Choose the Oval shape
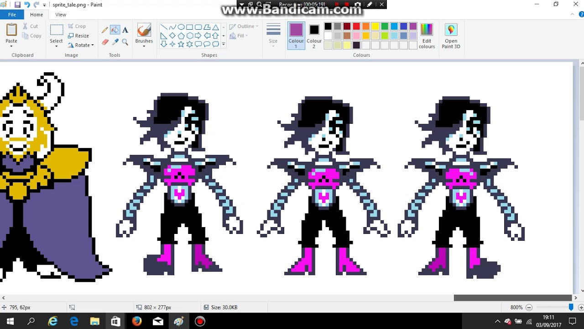The height and width of the screenshot is (329, 584). click(181, 27)
